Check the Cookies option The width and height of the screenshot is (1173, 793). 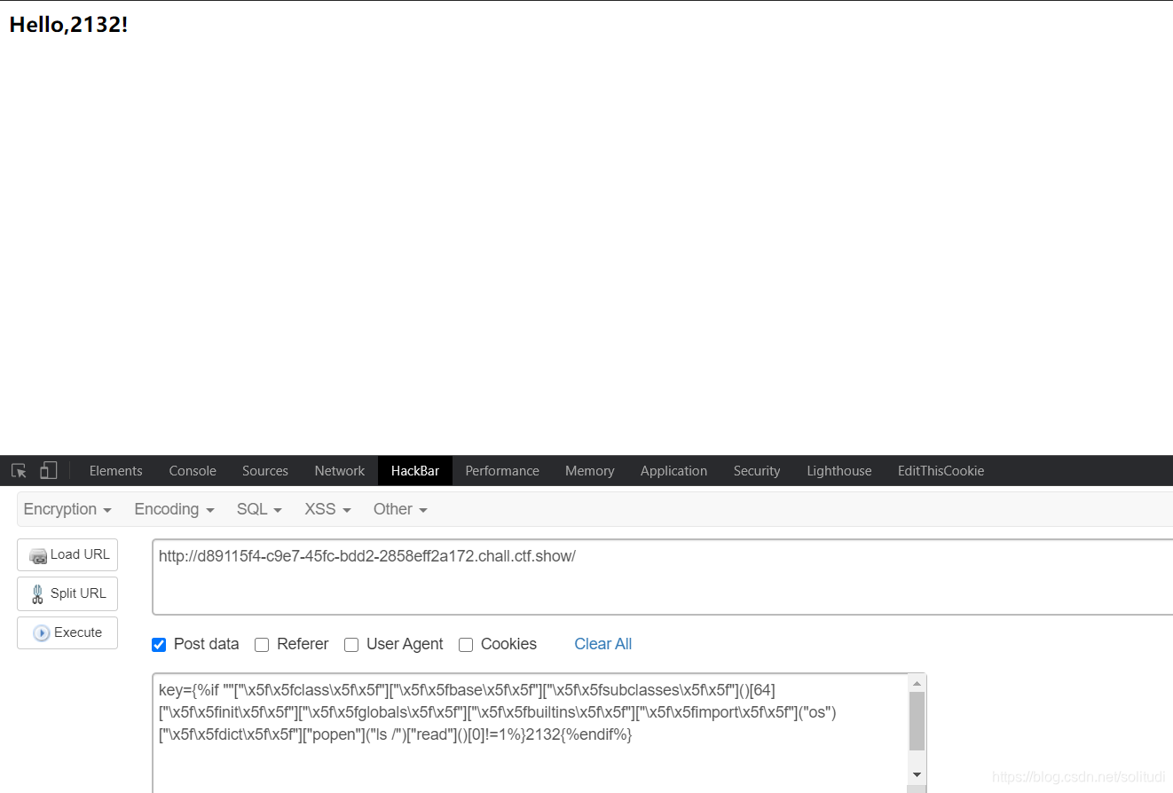pos(466,645)
